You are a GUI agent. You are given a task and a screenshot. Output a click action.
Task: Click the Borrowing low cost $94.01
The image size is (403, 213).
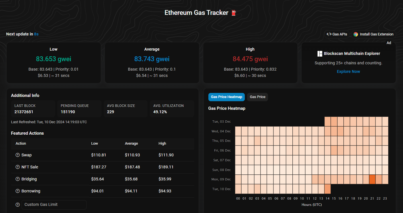point(97,191)
